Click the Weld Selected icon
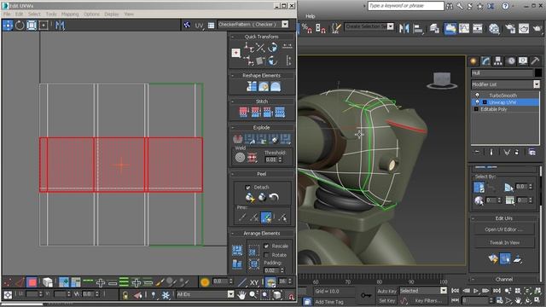 252,158
